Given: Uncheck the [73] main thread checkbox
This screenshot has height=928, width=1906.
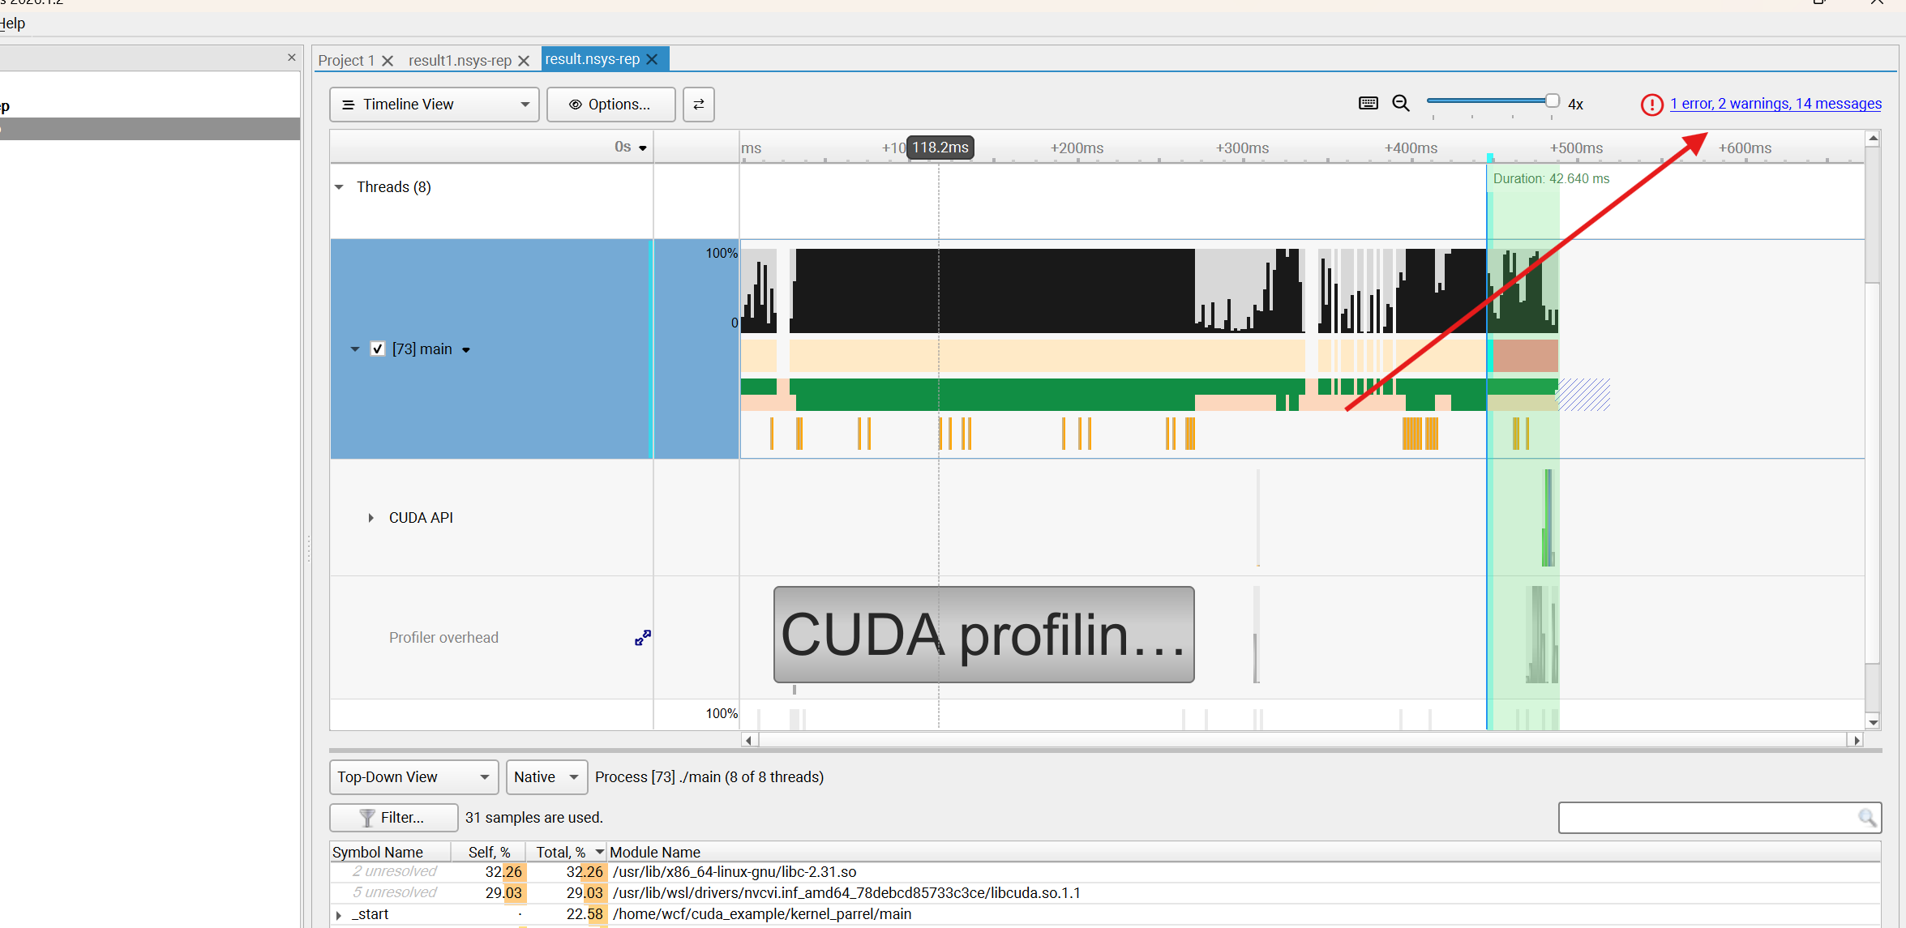Looking at the screenshot, I should pyautogui.click(x=378, y=349).
